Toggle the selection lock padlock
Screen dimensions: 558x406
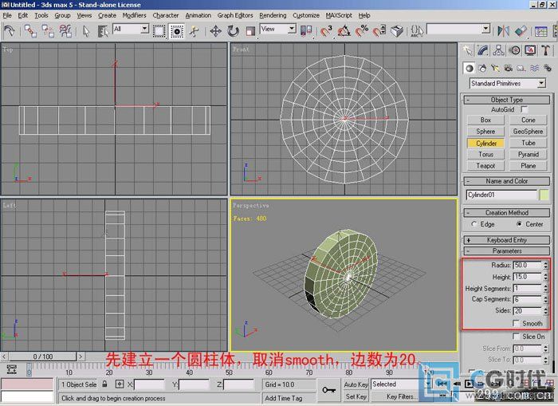[x=104, y=384]
